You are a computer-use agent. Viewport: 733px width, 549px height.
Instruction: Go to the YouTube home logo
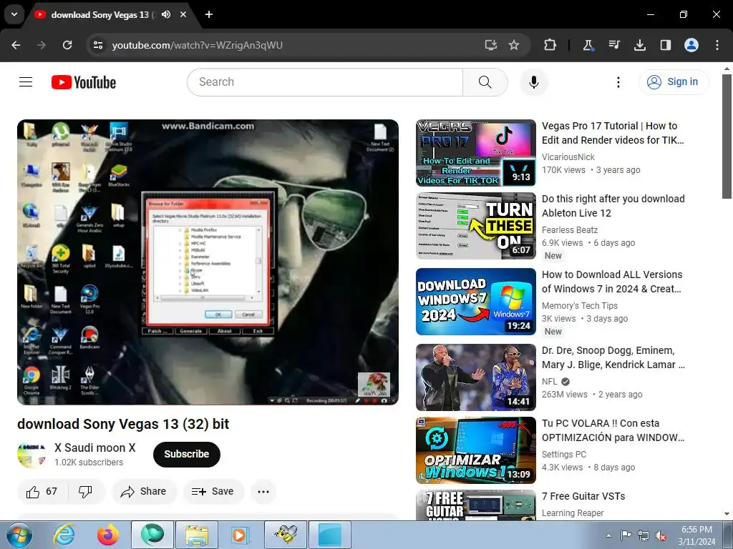84,82
